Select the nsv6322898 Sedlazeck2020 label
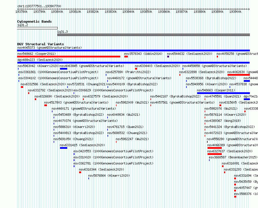This screenshot has height=208, width=258. click(x=202, y=72)
